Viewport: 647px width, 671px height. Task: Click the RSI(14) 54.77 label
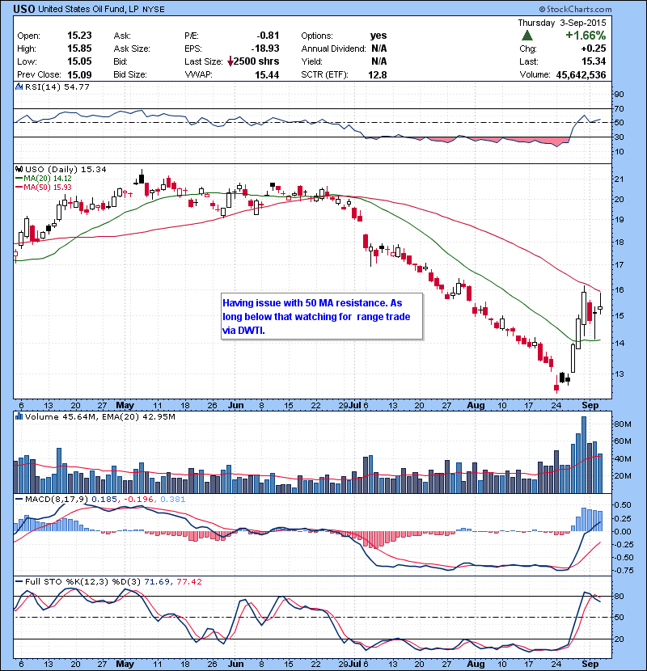point(57,87)
